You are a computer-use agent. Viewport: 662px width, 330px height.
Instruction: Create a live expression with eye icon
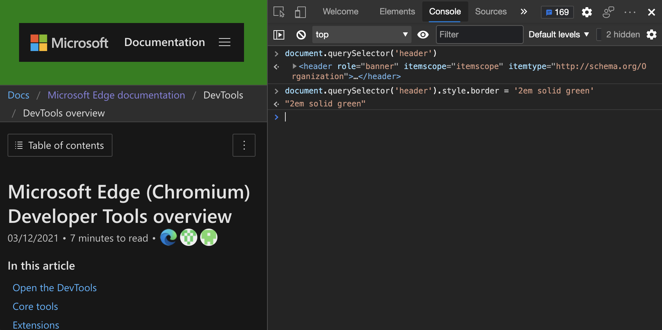pyautogui.click(x=423, y=35)
